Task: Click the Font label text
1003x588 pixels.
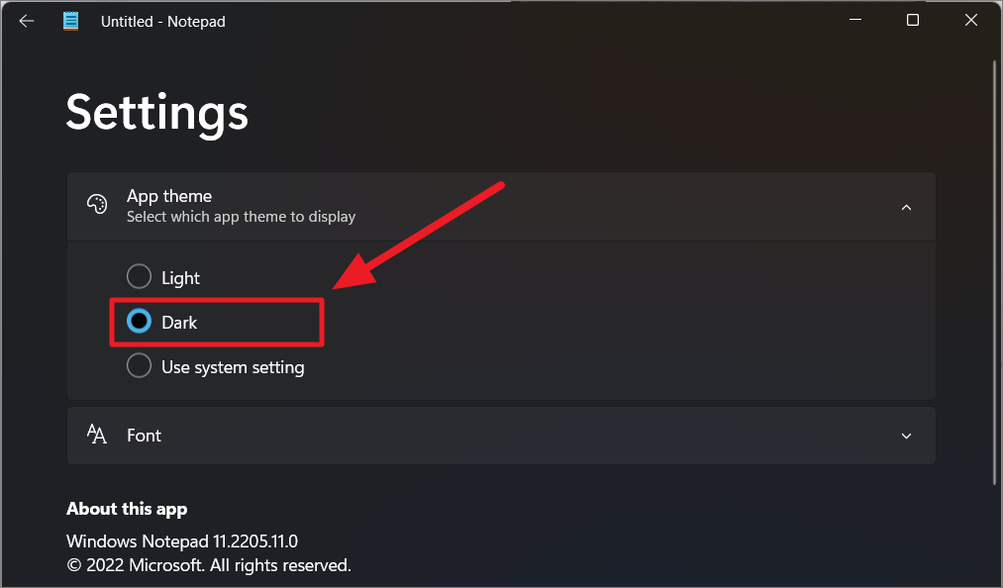Action: point(144,436)
